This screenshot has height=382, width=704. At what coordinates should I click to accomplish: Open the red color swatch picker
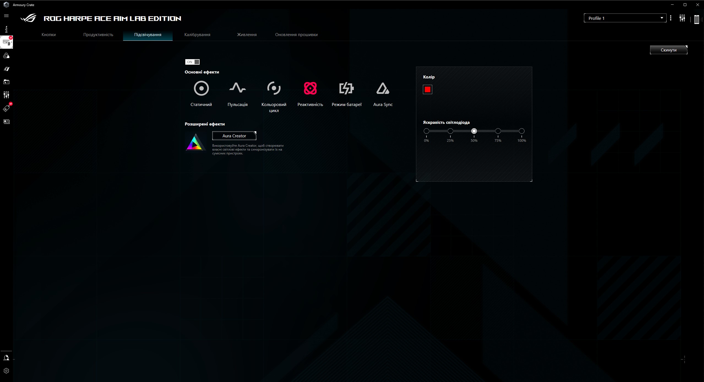(x=428, y=89)
